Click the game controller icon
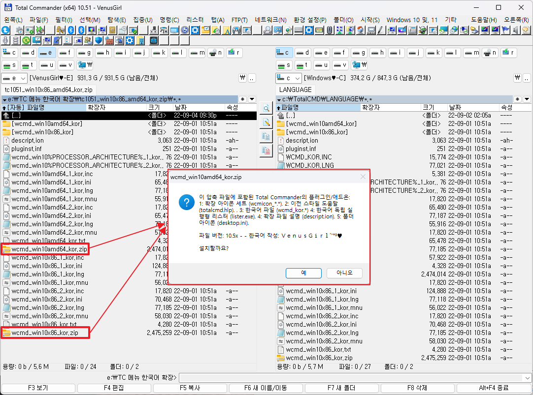Viewport: 533px width, 395px height. 236,30
